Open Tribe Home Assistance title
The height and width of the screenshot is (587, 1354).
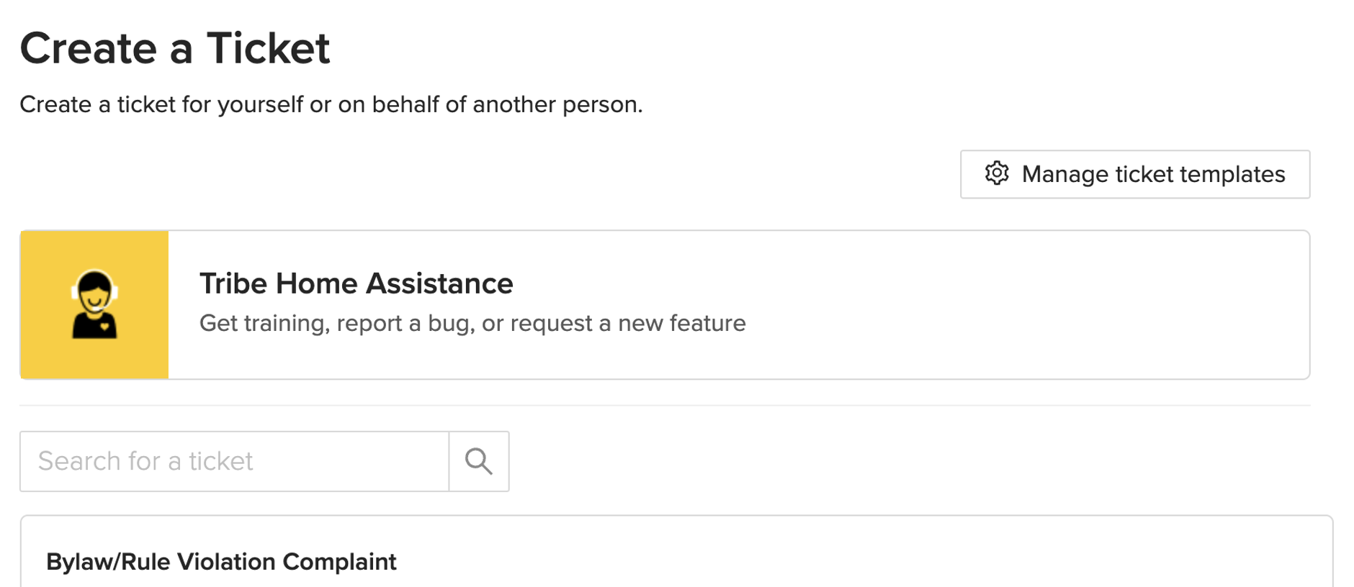(x=356, y=283)
